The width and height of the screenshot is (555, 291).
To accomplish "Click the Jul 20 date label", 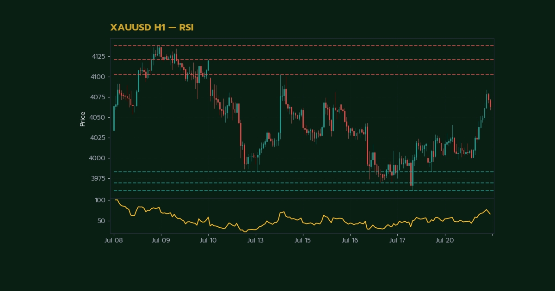I will click(x=444, y=241).
